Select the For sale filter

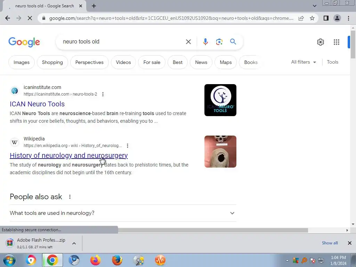click(152, 62)
